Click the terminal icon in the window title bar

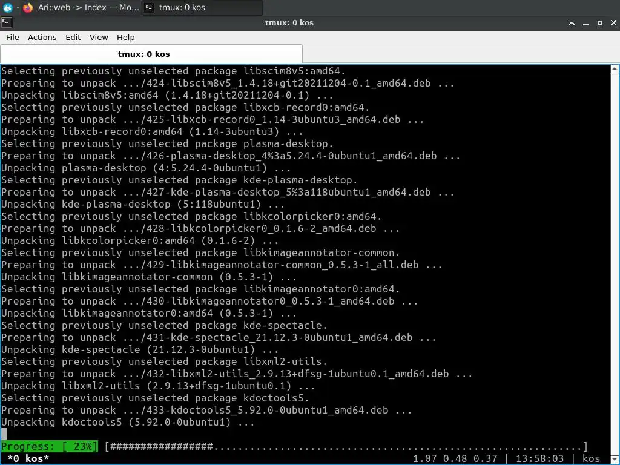[x=6, y=22]
